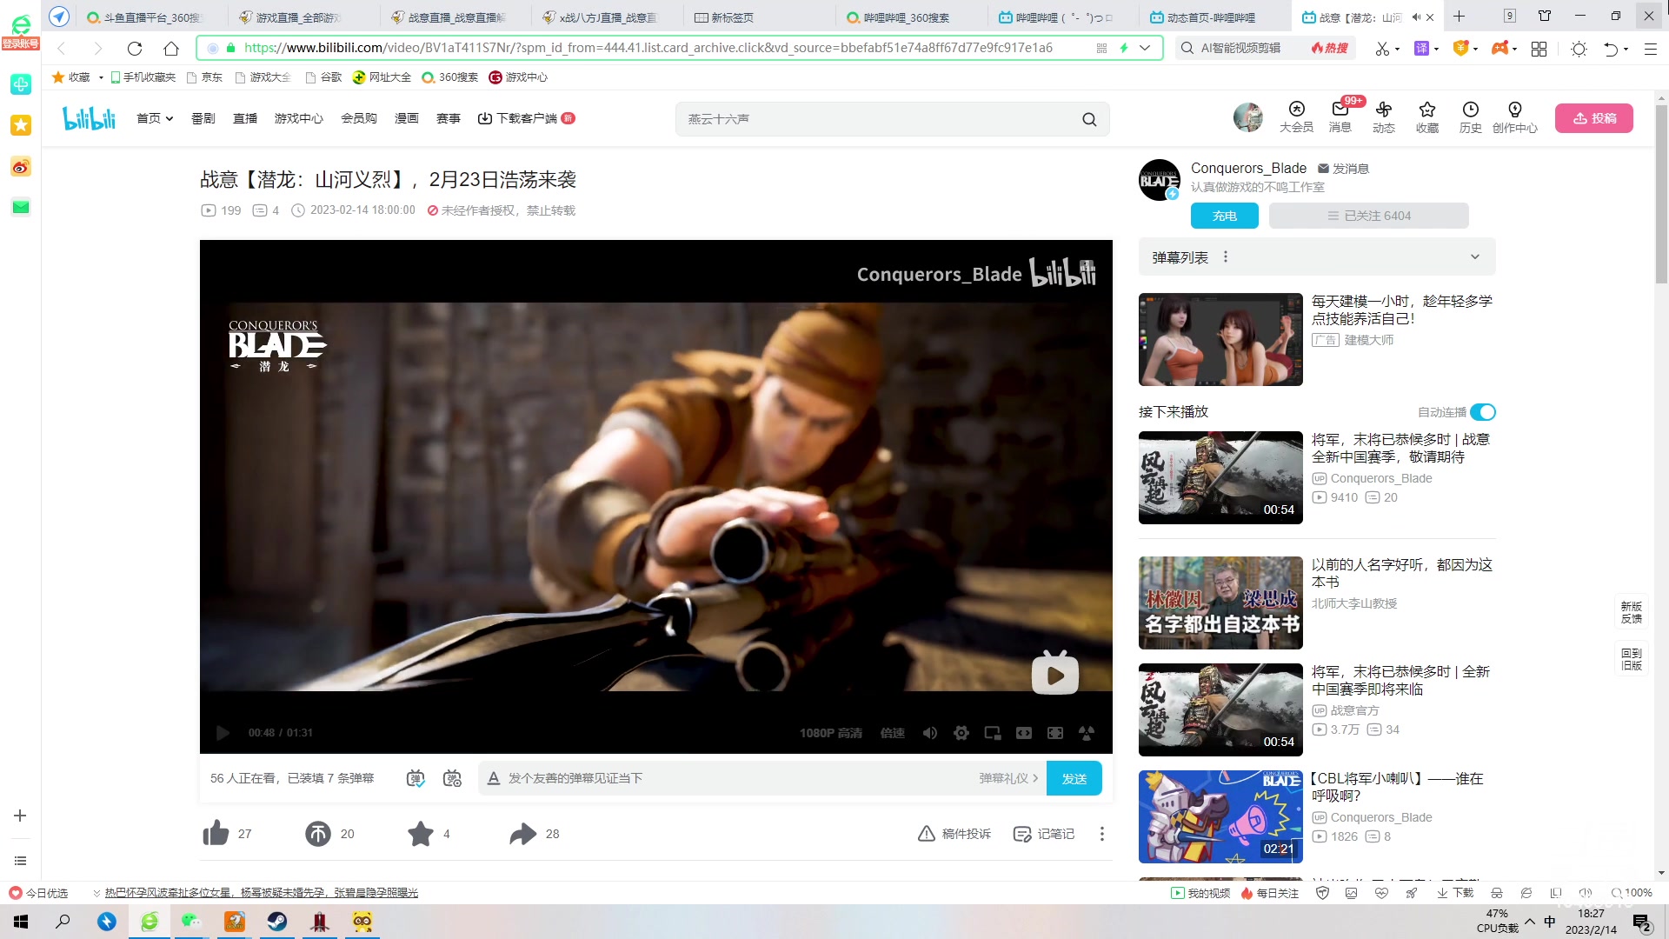Screen dimensions: 1669x939
Task: Send message via 发消息 link
Action: click(1344, 169)
